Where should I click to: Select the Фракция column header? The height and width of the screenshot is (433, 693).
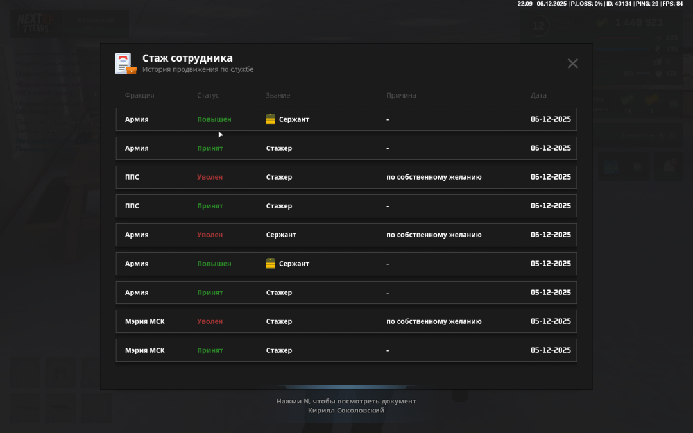(139, 96)
